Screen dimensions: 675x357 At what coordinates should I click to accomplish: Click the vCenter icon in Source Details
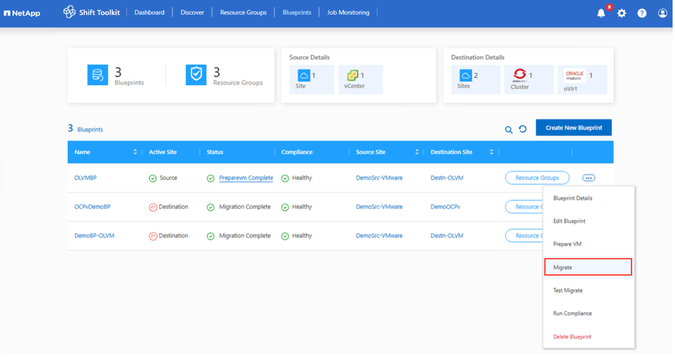point(353,76)
